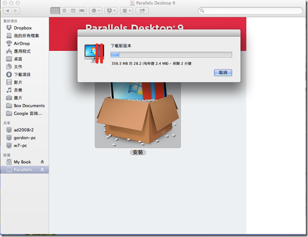Open Box Documents folder
This screenshot has width=308, height=237.
pos(24,106)
